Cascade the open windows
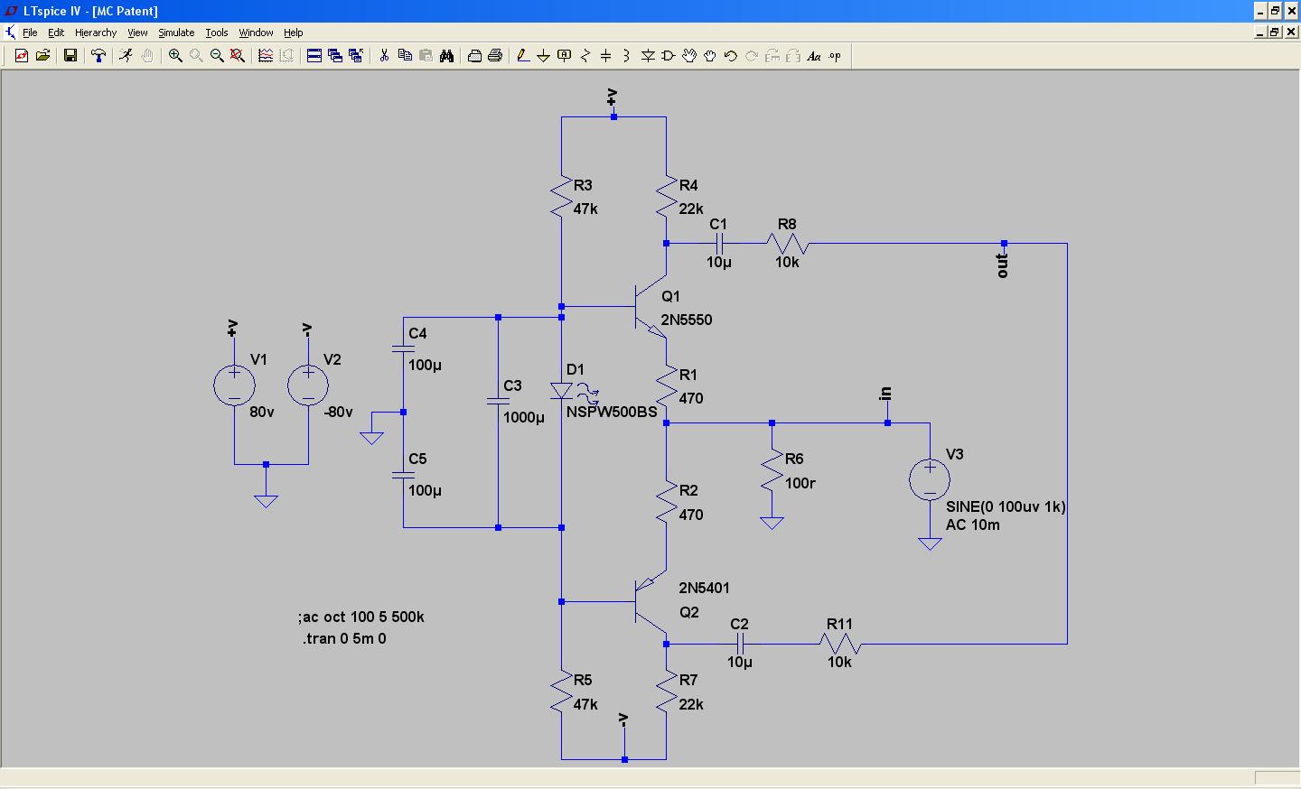 pos(335,56)
